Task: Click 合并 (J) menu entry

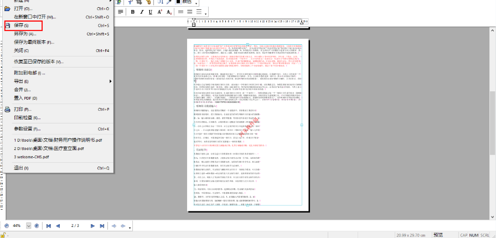Action: point(58,90)
